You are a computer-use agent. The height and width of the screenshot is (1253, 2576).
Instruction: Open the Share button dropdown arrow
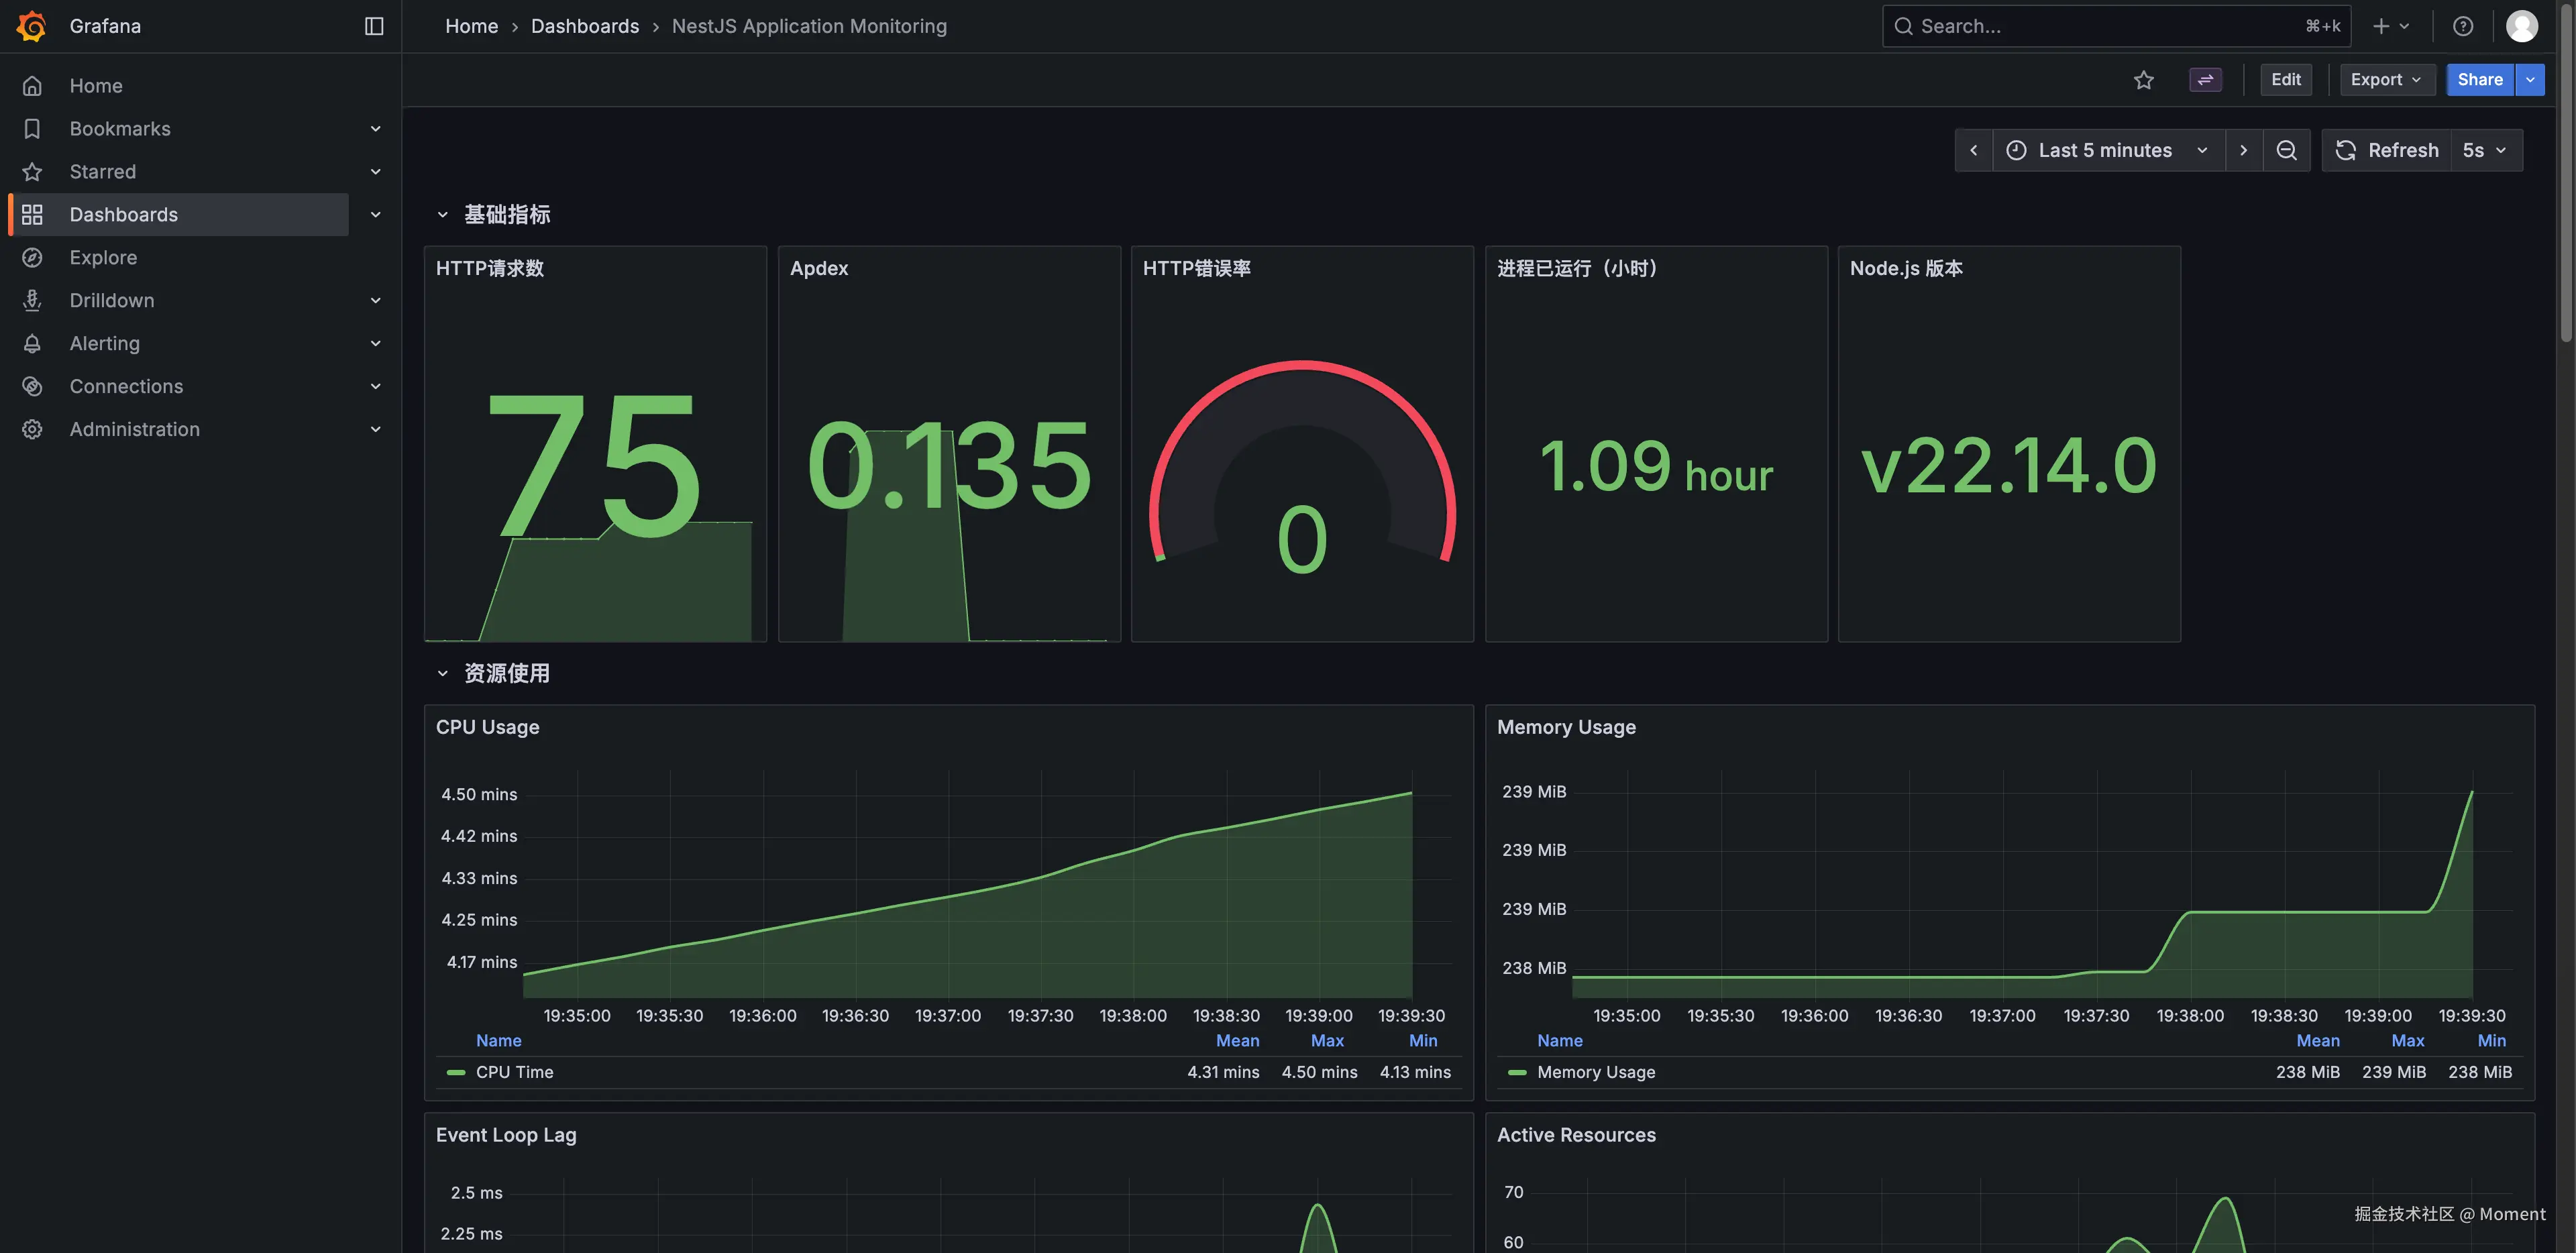pyautogui.click(x=2529, y=80)
